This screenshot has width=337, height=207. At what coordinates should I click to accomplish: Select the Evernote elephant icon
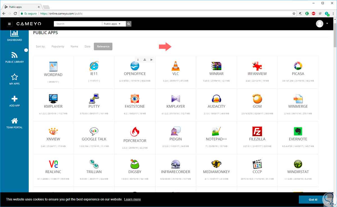click(298, 131)
